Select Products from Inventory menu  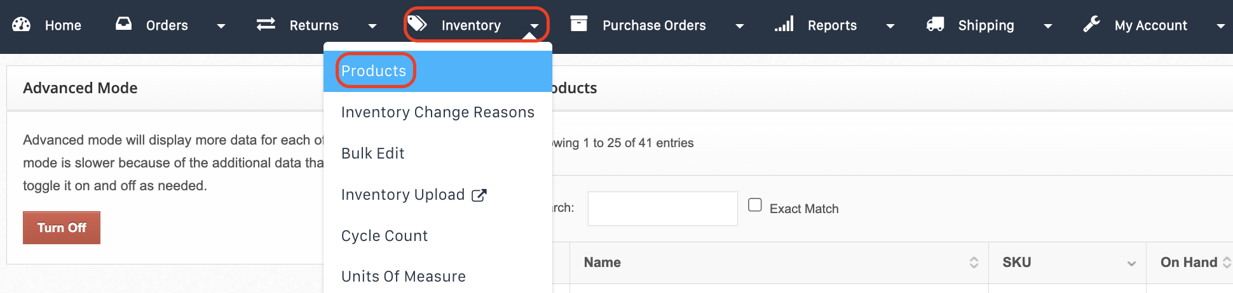coord(374,71)
